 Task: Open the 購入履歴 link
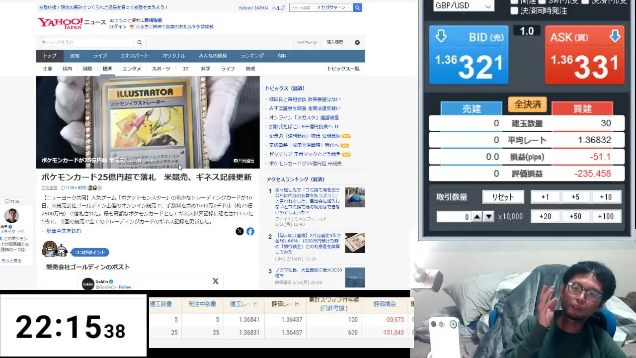pos(334,42)
